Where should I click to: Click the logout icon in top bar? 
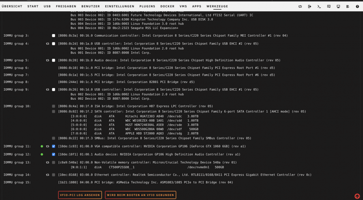(x=310, y=7)
